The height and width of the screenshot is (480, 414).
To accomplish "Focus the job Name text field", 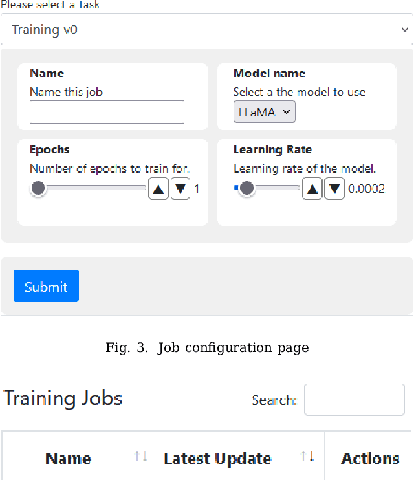I will (x=107, y=112).
